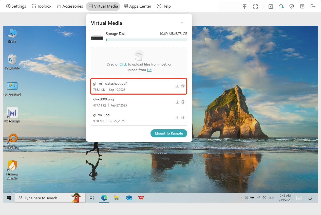Click the exit icon at top right
The width and height of the screenshot is (321, 215).
point(313,7)
